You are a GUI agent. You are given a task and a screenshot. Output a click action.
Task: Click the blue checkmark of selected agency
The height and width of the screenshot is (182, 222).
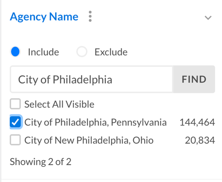coord(15,122)
